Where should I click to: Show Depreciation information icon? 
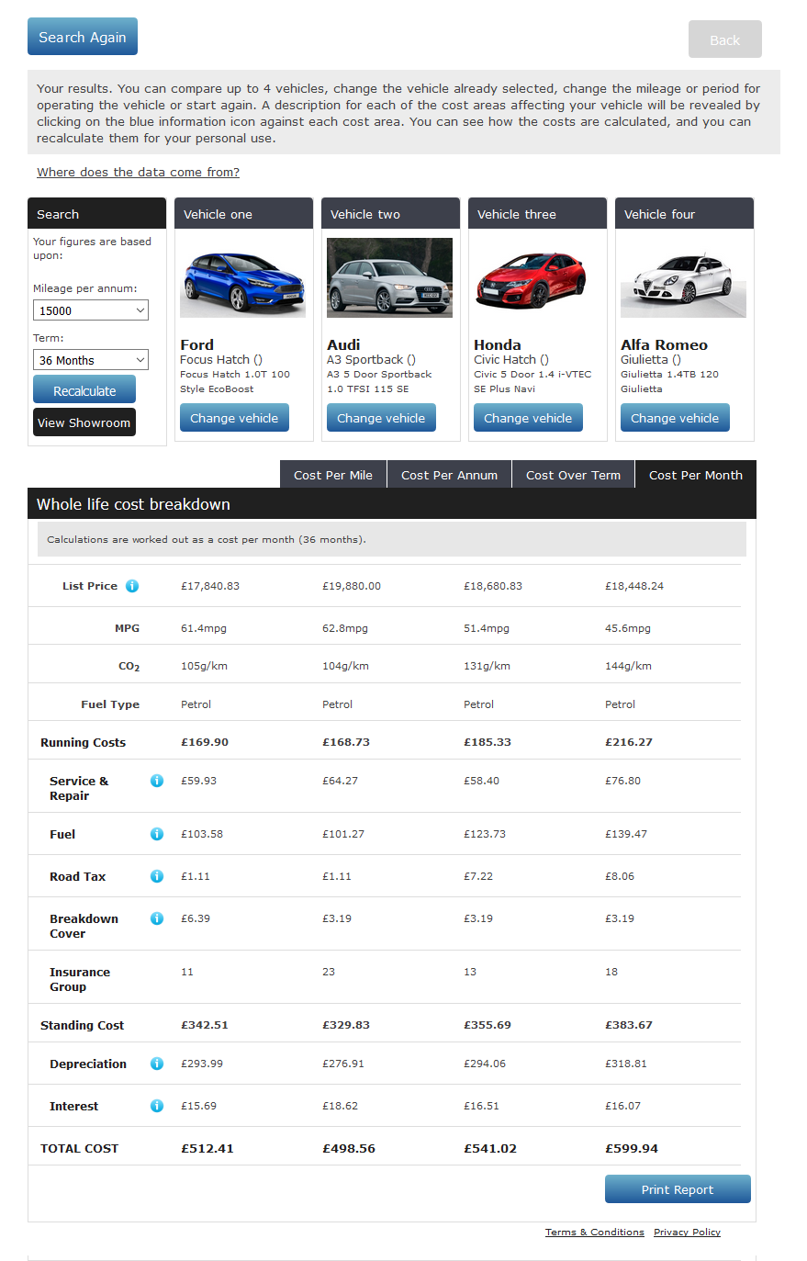pos(157,1064)
